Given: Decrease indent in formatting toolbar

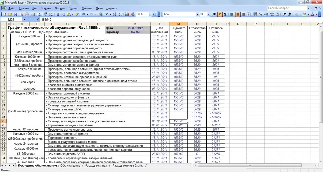Looking at the screenshot, I should point(284,14).
